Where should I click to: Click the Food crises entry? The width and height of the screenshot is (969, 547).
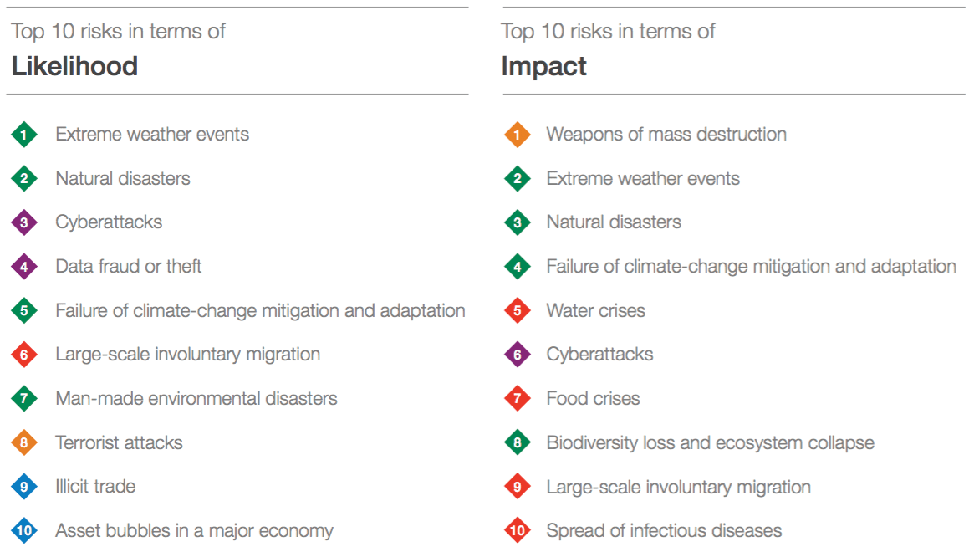(x=593, y=399)
